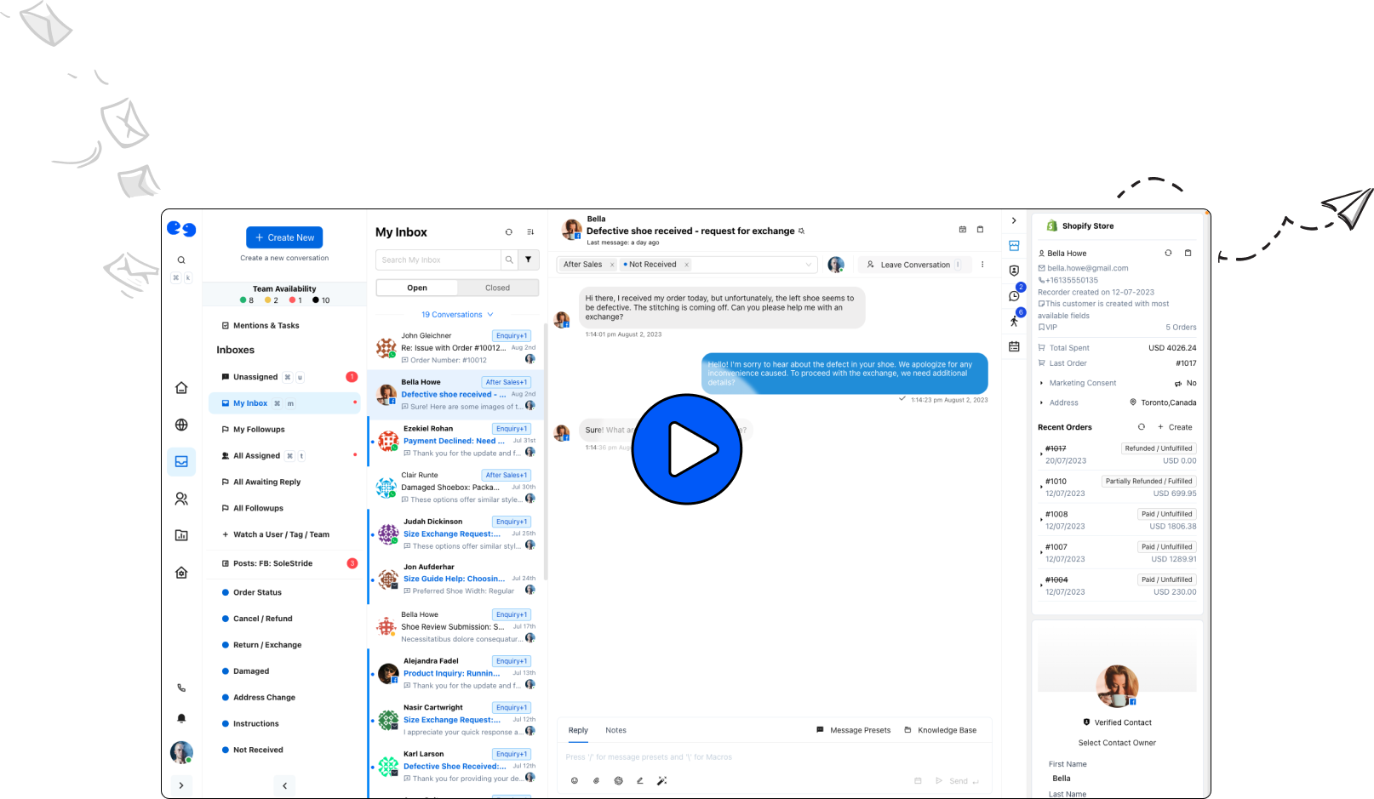
Task: Click the Search My Inbox field
Action: click(438, 260)
